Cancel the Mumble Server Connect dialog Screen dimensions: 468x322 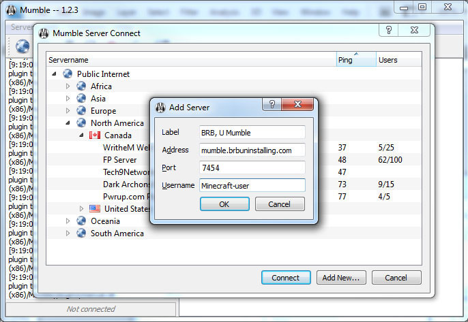(x=396, y=277)
